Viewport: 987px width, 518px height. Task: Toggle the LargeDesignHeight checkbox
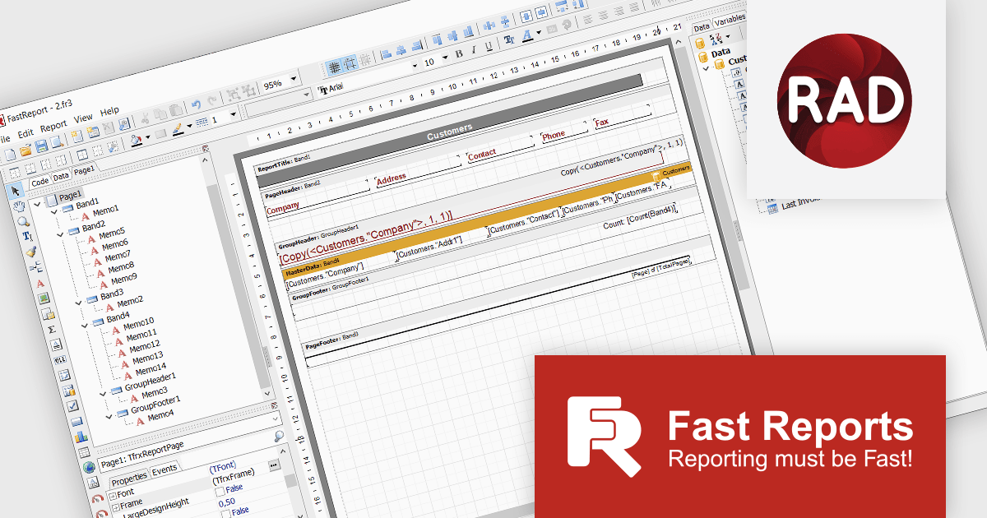[220, 491]
